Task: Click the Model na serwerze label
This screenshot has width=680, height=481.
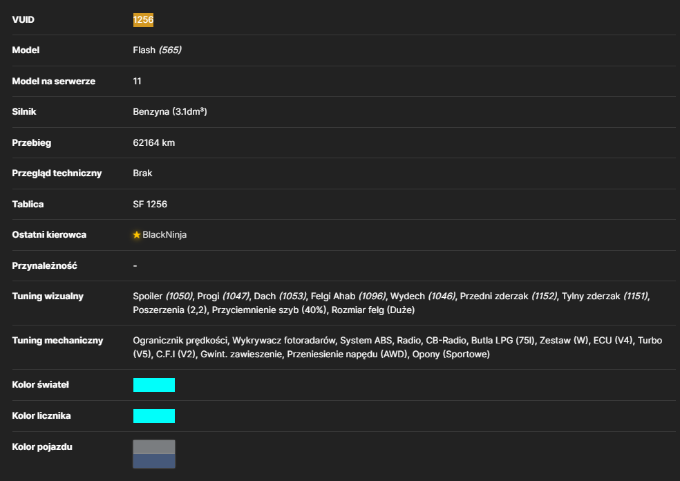Action: 53,81
